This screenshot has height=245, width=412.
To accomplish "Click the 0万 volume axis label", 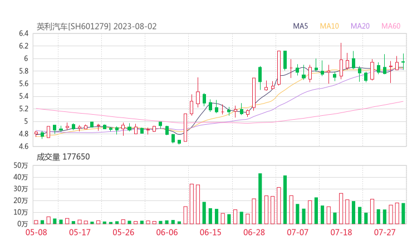I will tap(23, 224).
